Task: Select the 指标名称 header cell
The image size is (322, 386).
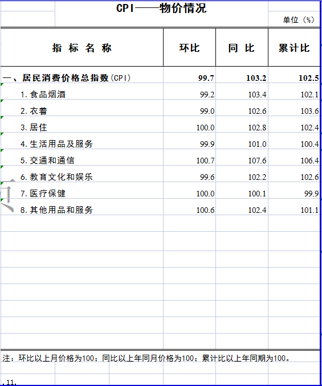Action: click(x=82, y=48)
